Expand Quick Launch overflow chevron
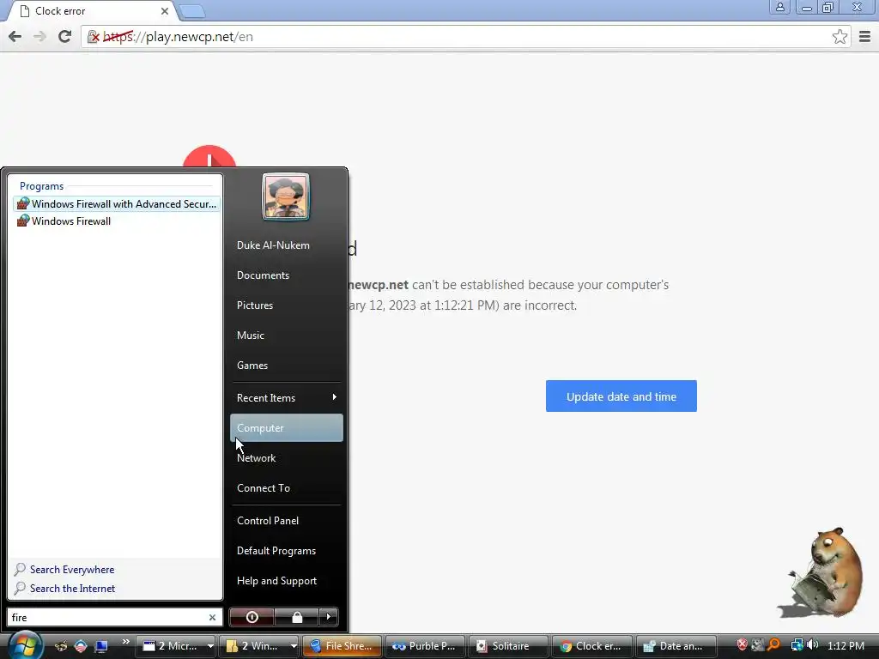This screenshot has width=879, height=659. click(125, 642)
